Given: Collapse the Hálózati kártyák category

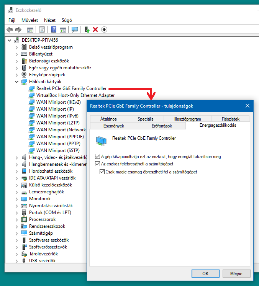Looking at the screenshot, I should pyautogui.click(x=16, y=82).
